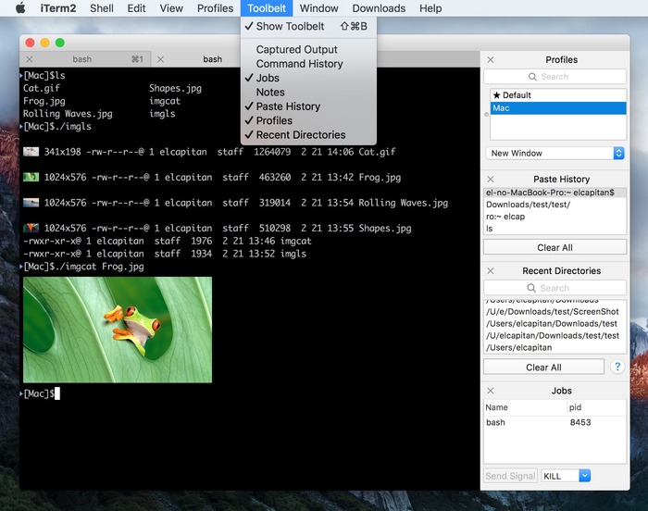Open the Edit menu

click(x=136, y=8)
